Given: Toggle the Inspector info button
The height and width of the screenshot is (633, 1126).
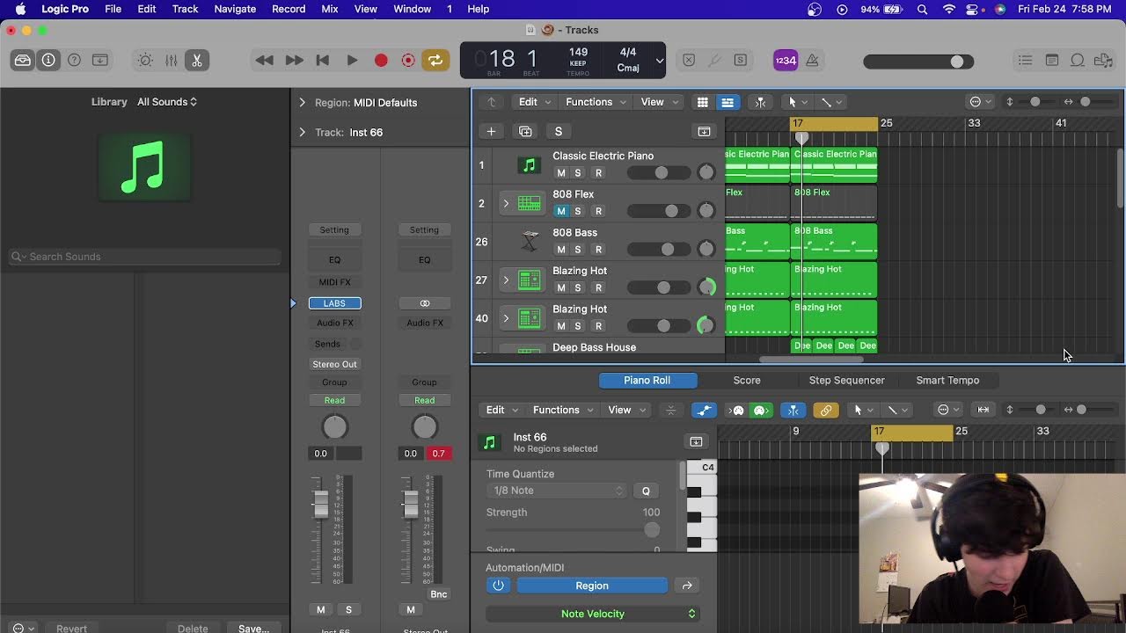Looking at the screenshot, I should (x=48, y=61).
